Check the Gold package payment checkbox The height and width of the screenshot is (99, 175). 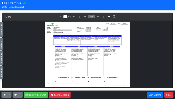[x=72, y=77]
